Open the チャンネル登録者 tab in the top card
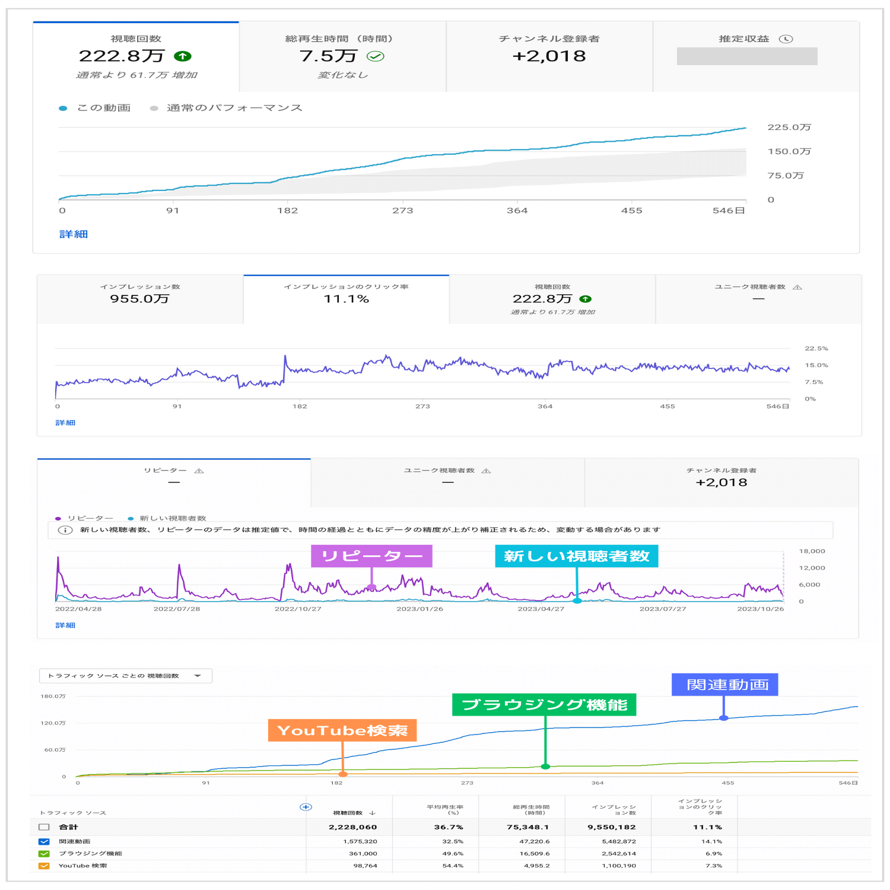Screen dimensions: 890x890 [549, 56]
